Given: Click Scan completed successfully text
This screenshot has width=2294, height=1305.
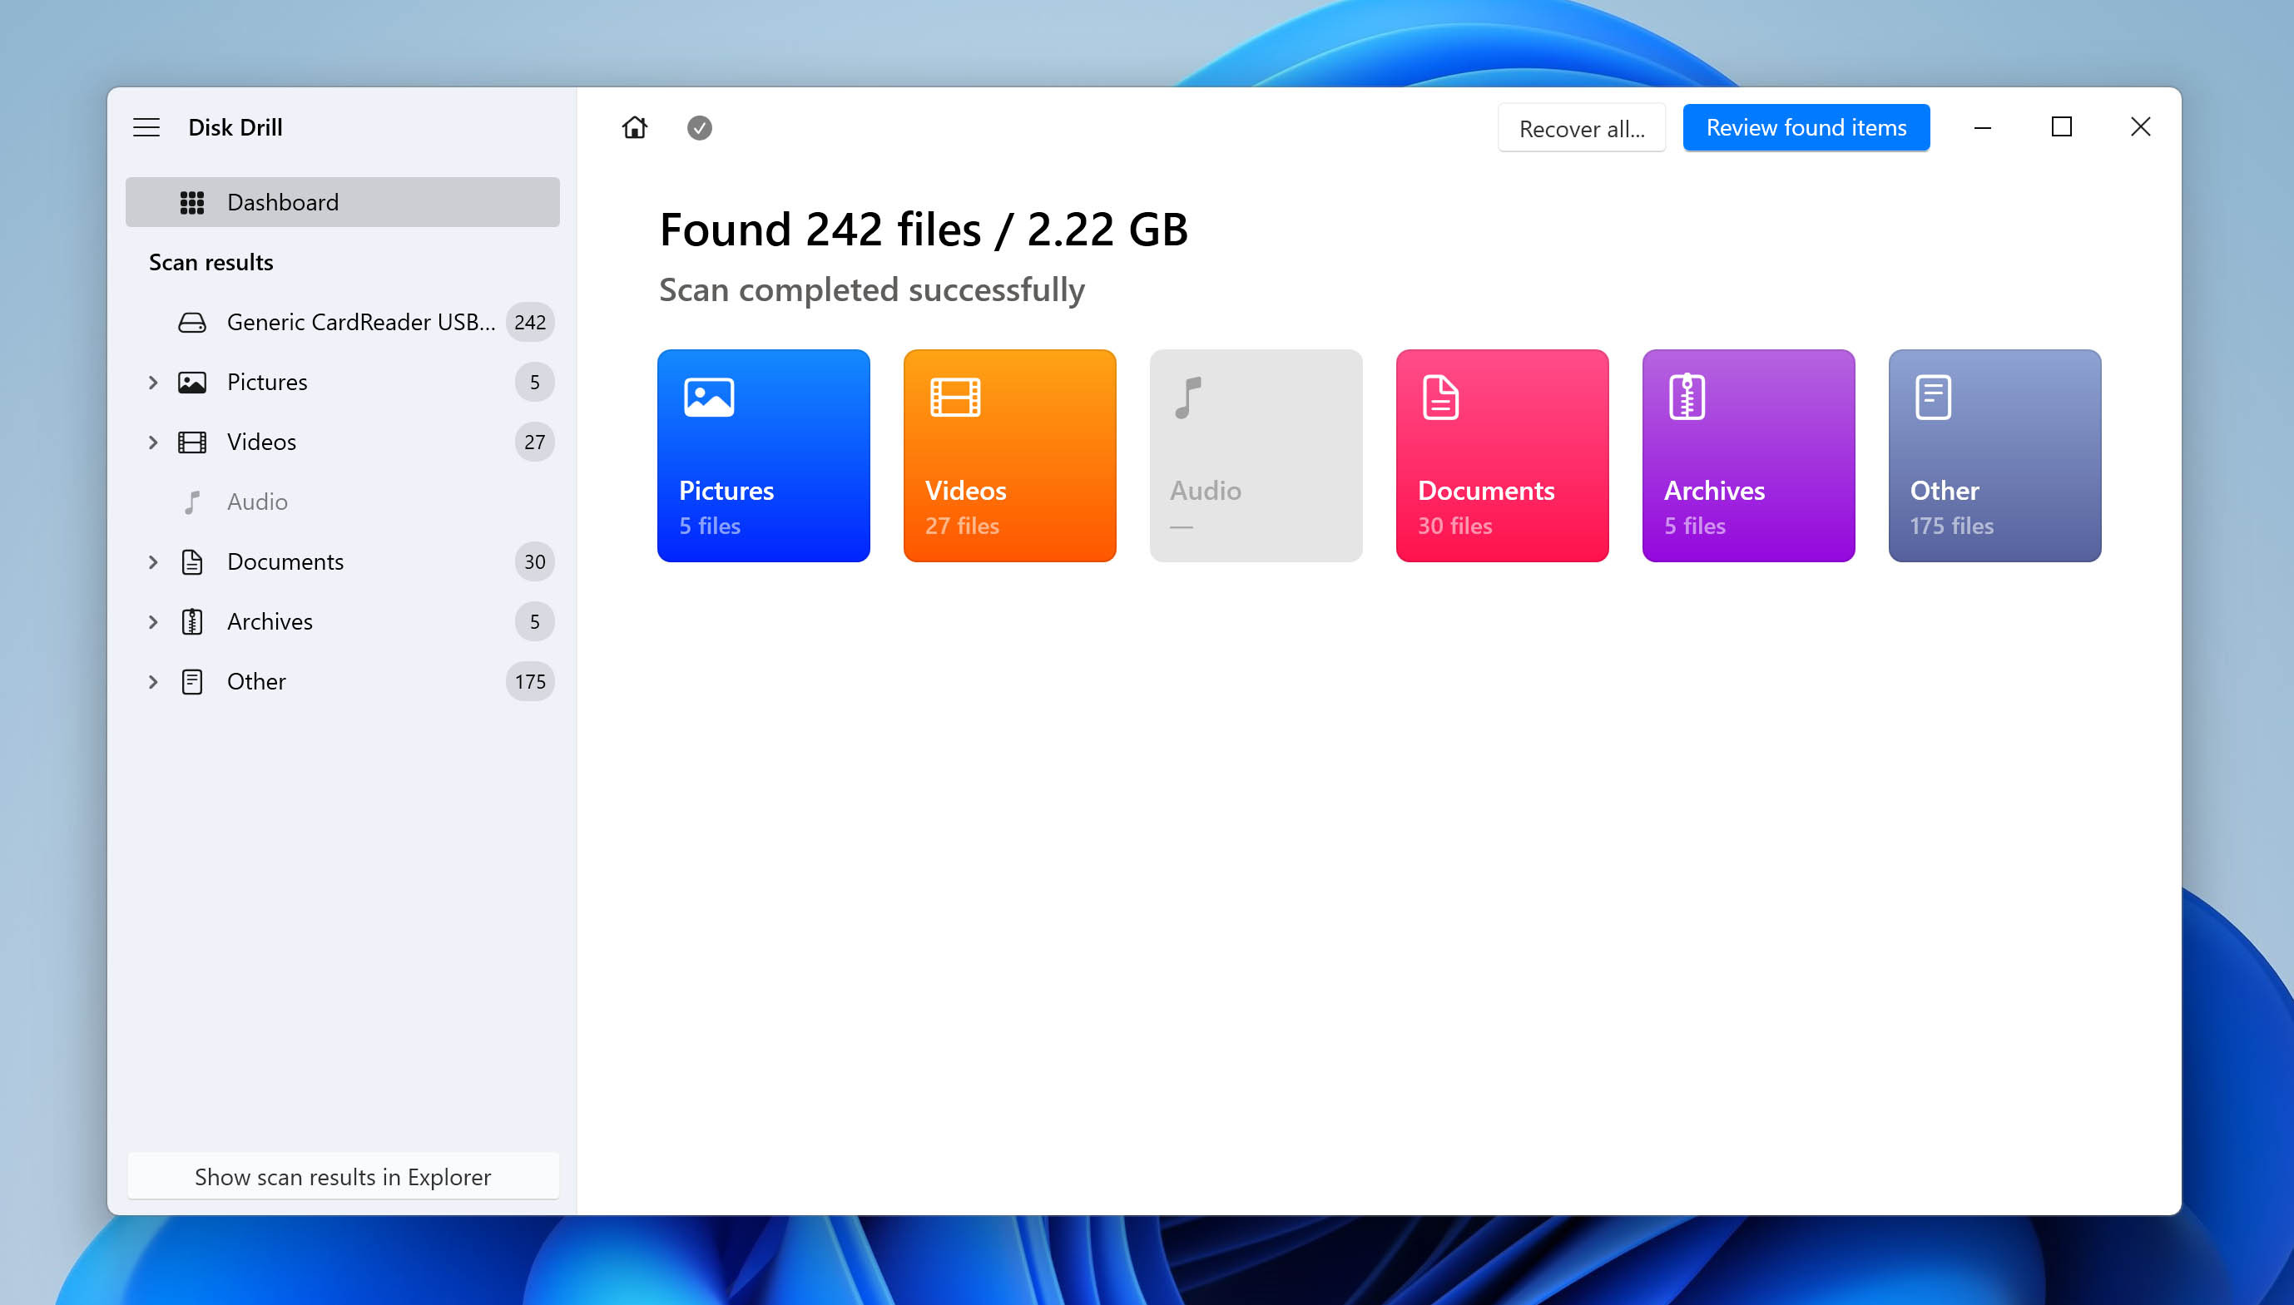Looking at the screenshot, I should tap(872, 290).
